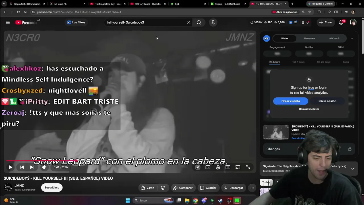Switch to the AI Coach tab
This screenshot has width=364, height=205.
pyautogui.click(x=334, y=38)
